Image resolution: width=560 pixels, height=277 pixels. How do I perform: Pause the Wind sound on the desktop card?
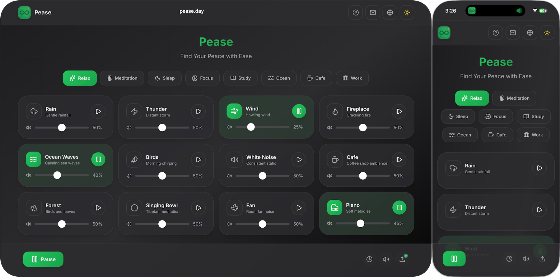tap(299, 111)
